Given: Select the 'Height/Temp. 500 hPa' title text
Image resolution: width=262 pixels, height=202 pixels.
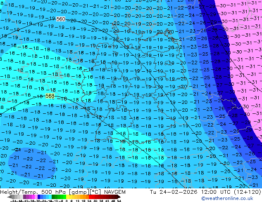Looking at the screenshot, I should pos(33,192).
